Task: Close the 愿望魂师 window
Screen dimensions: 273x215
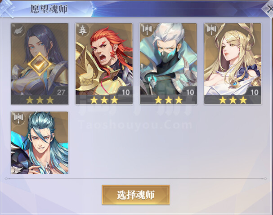Action: (269, 9)
